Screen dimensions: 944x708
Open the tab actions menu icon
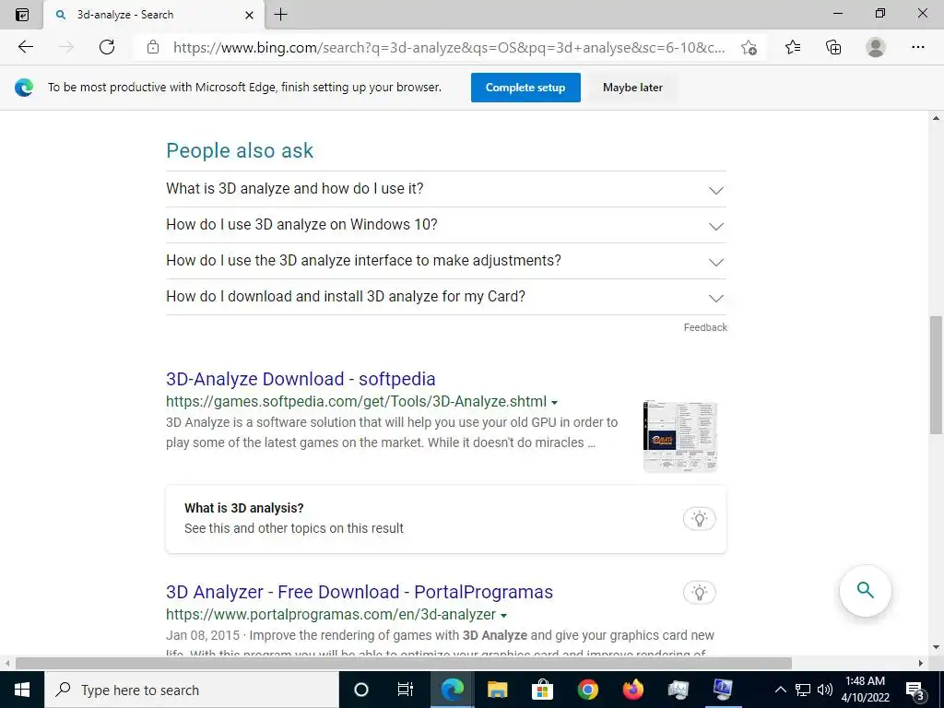pyautogui.click(x=22, y=15)
